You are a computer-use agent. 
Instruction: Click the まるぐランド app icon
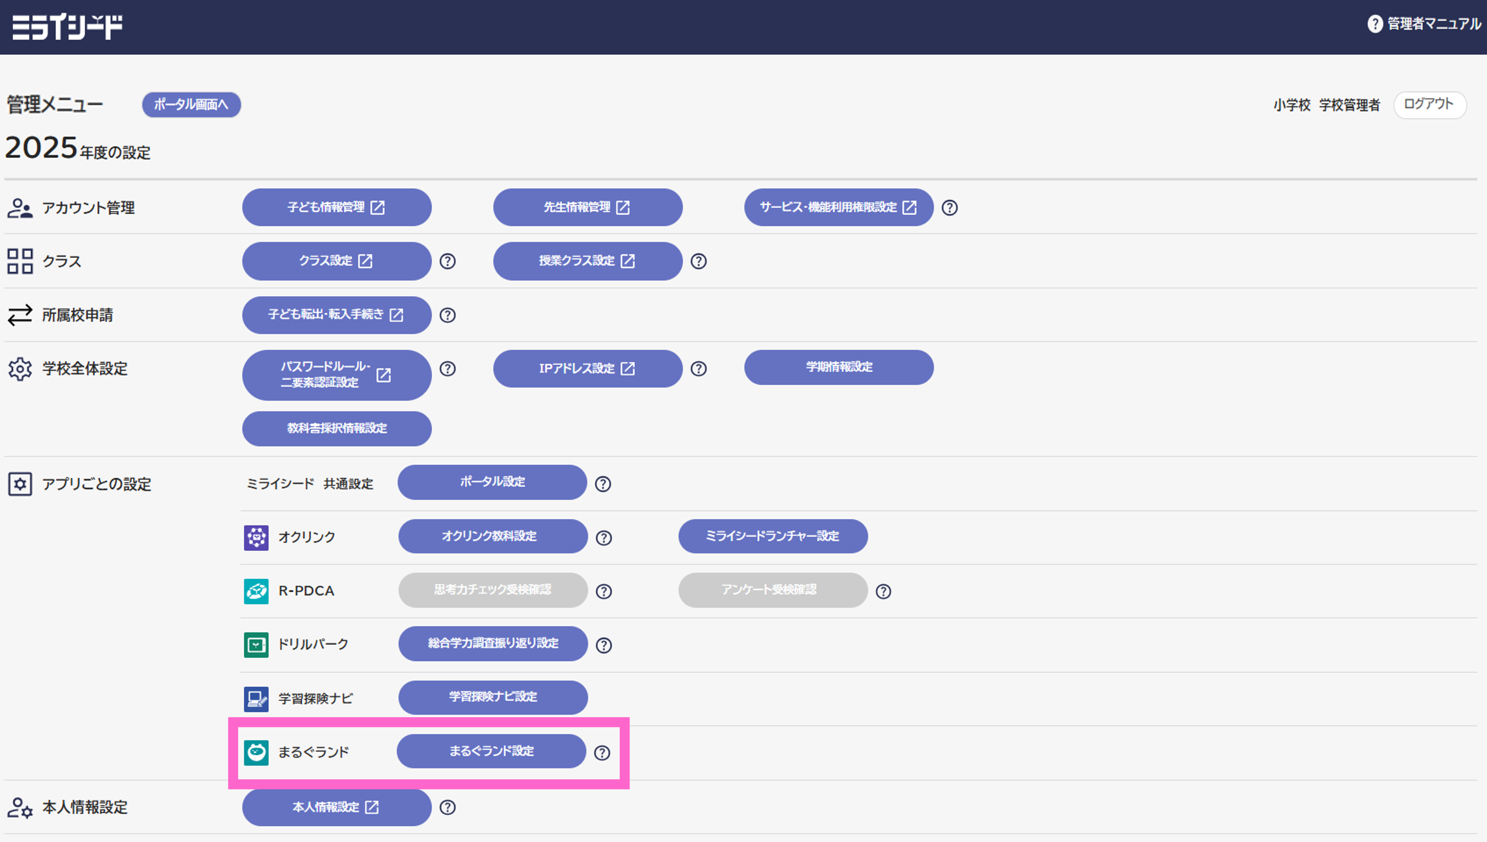tap(256, 753)
